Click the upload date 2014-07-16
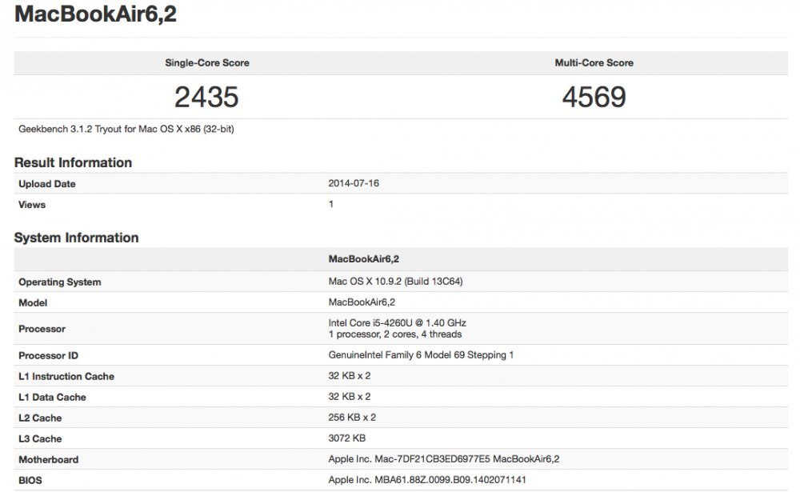The width and height of the screenshot is (800, 492). pyautogui.click(x=353, y=183)
